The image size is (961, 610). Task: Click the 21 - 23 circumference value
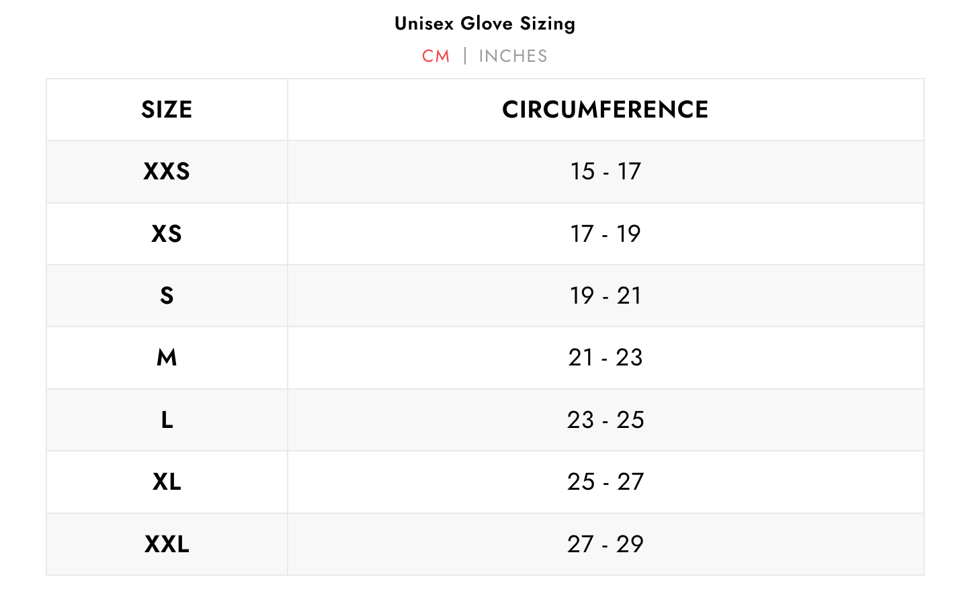(x=605, y=357)
